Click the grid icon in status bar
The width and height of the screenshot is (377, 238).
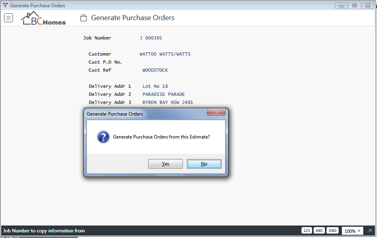[370, 231]
